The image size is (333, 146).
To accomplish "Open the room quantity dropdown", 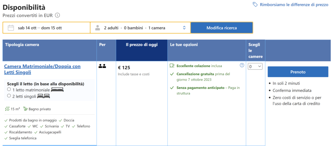I will pos(255,67).
